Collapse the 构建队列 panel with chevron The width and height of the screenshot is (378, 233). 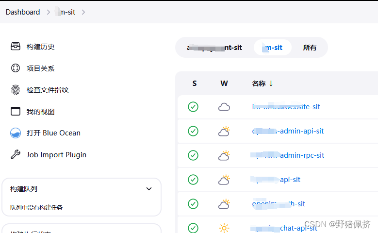pyautogui.click(x=149, y=189)
